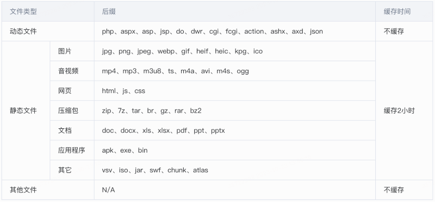The image size is (435, 202).
Task: Click the html、js、css suffix list
Action: click(123, 91)
